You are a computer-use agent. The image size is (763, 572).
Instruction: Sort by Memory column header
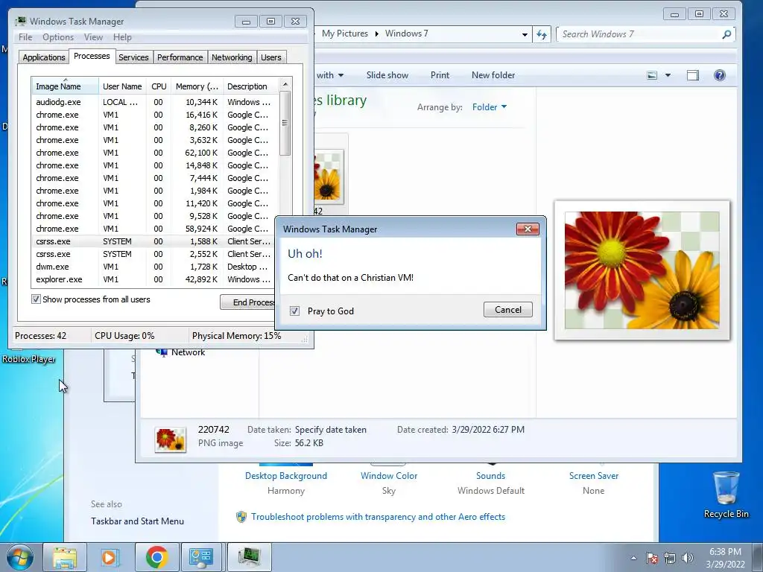click(x=197, y=86)
